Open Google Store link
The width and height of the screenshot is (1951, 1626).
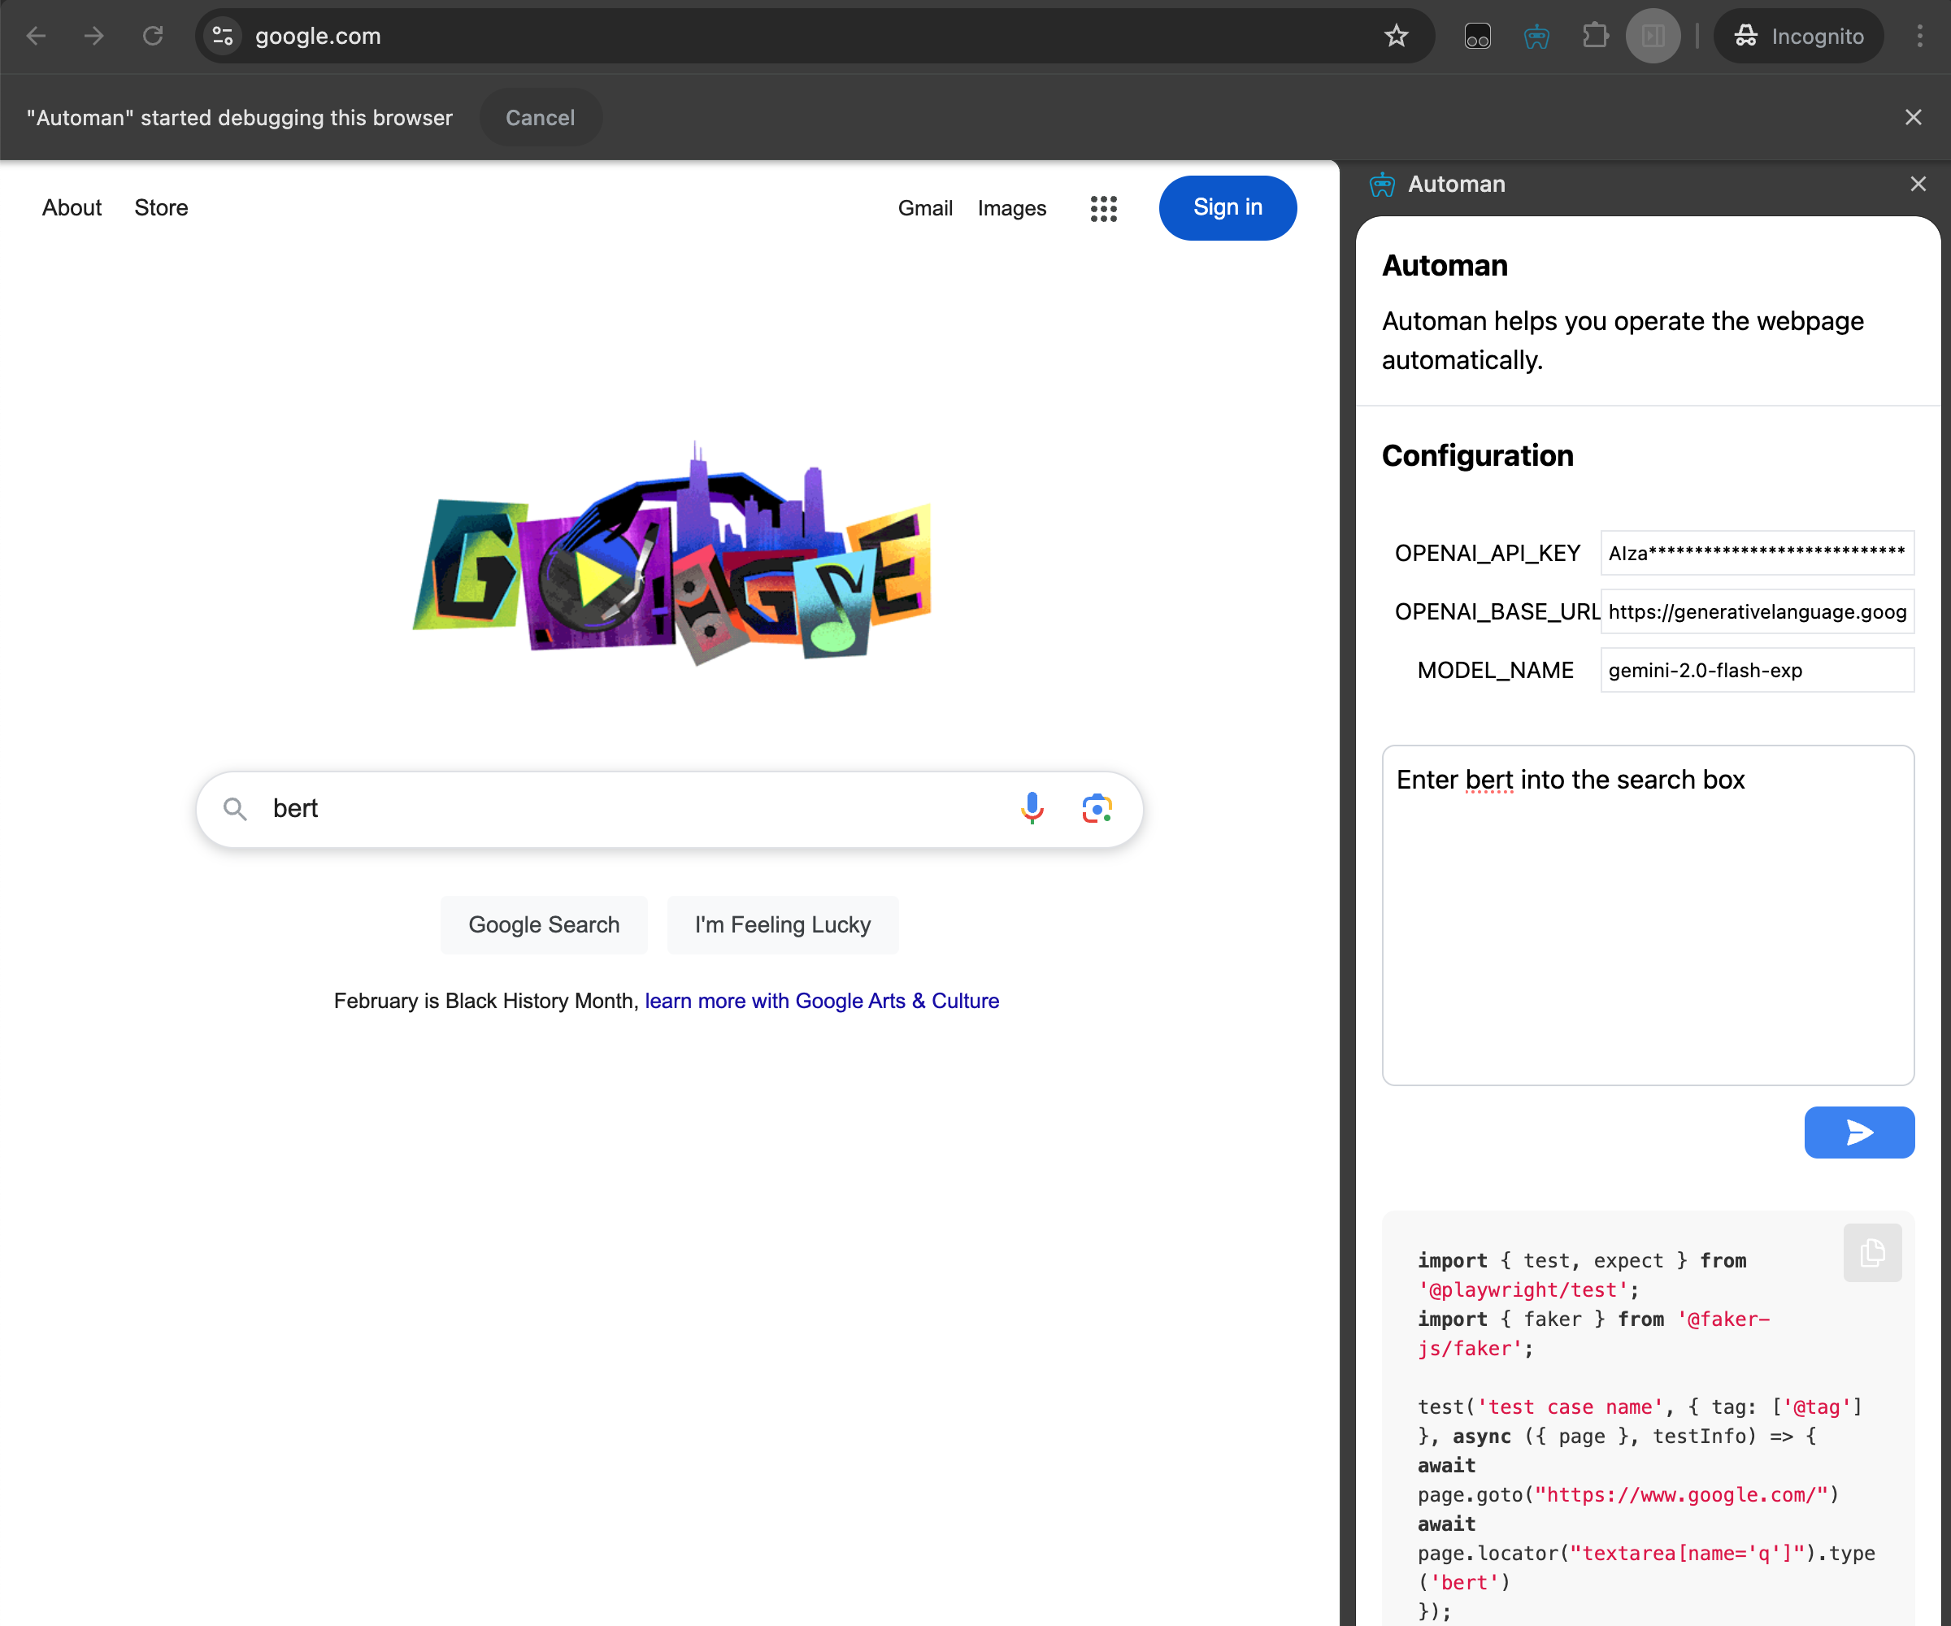tap(161, 207)
